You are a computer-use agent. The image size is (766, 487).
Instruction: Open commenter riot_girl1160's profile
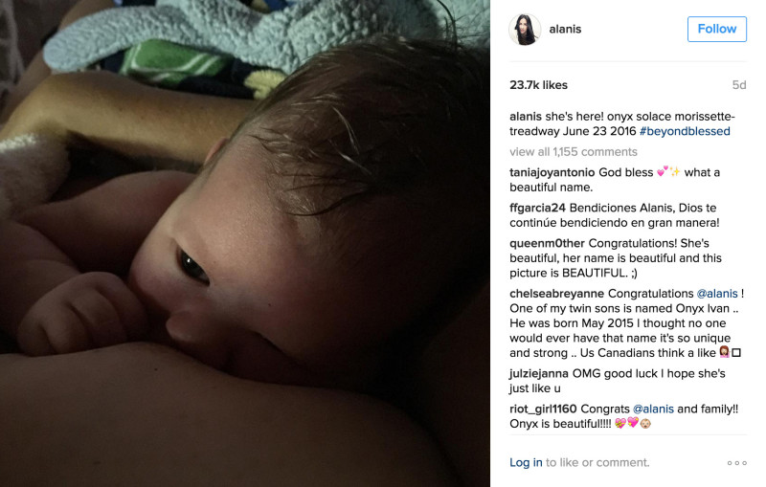coord(543,409)
